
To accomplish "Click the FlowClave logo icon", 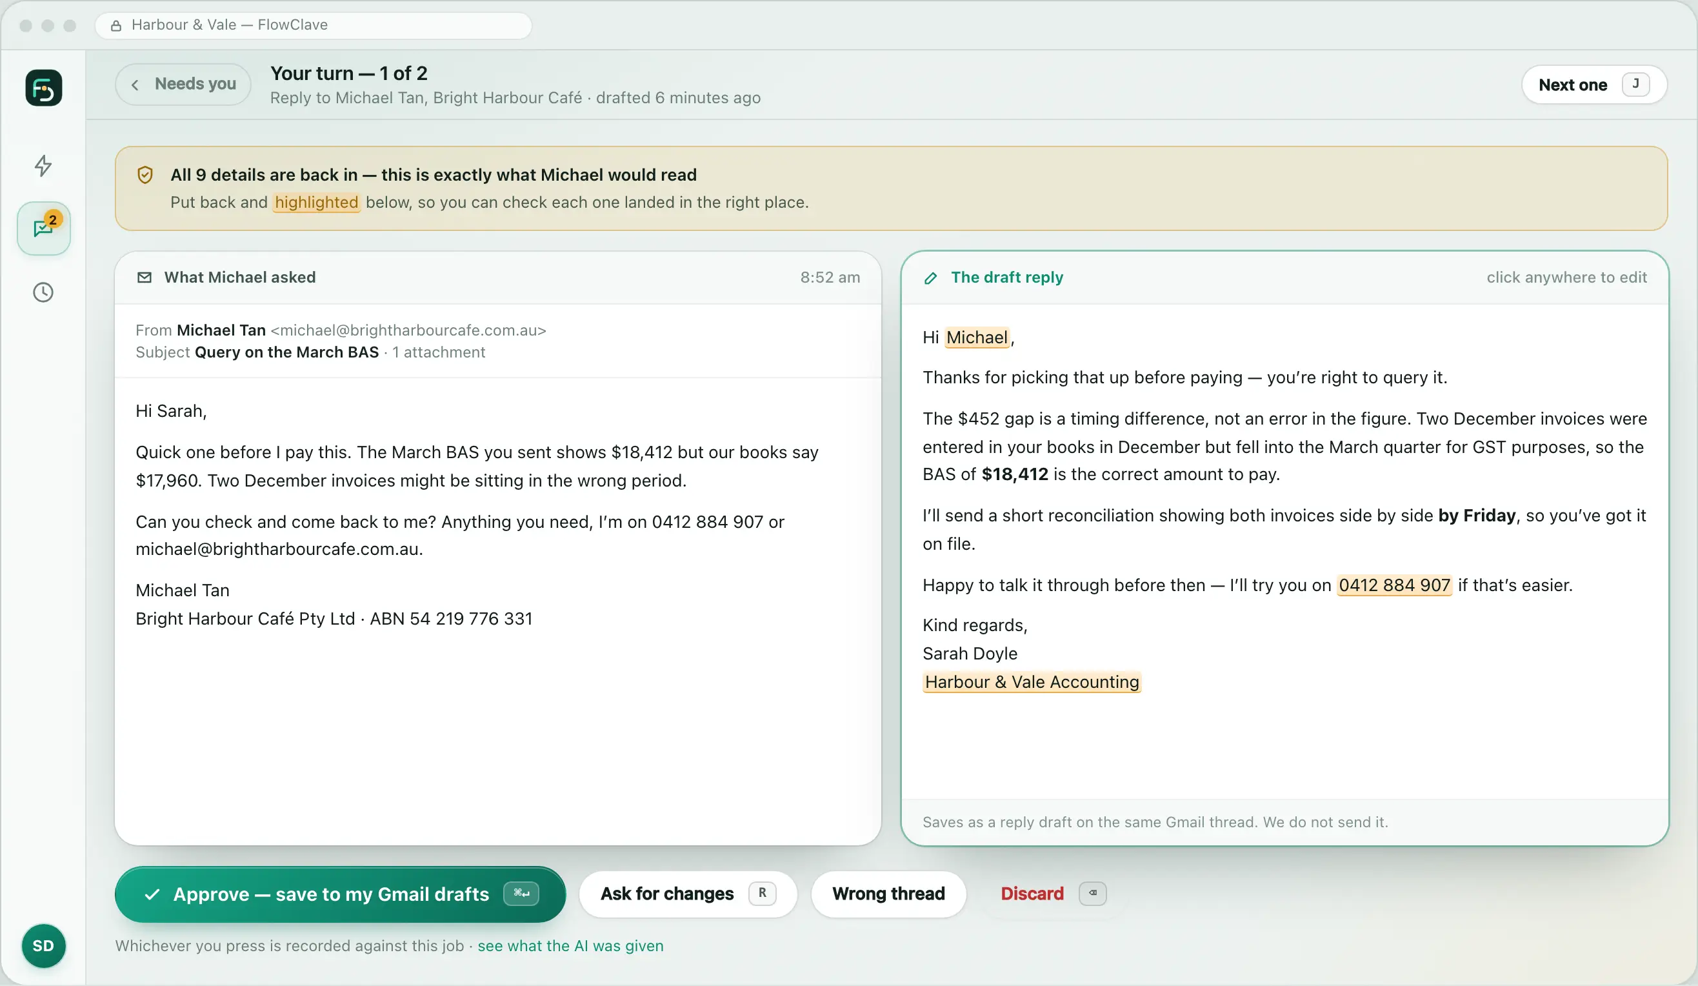I will (x=44, y=88).
